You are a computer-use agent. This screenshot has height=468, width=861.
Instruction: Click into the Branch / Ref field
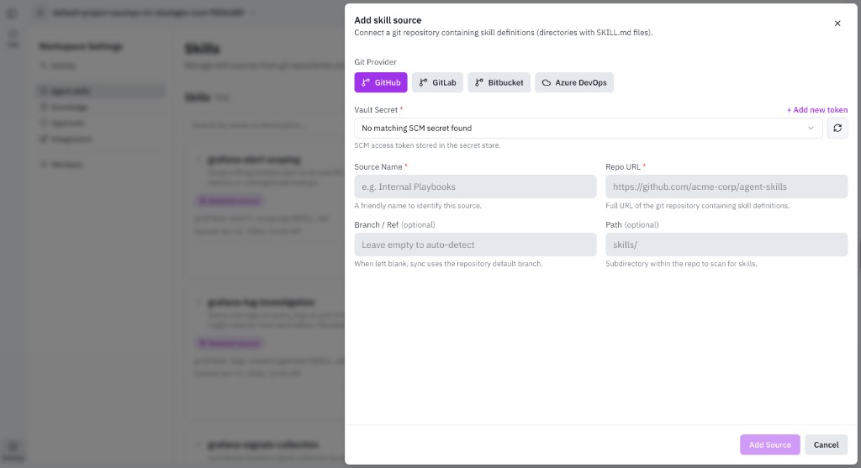475,245
